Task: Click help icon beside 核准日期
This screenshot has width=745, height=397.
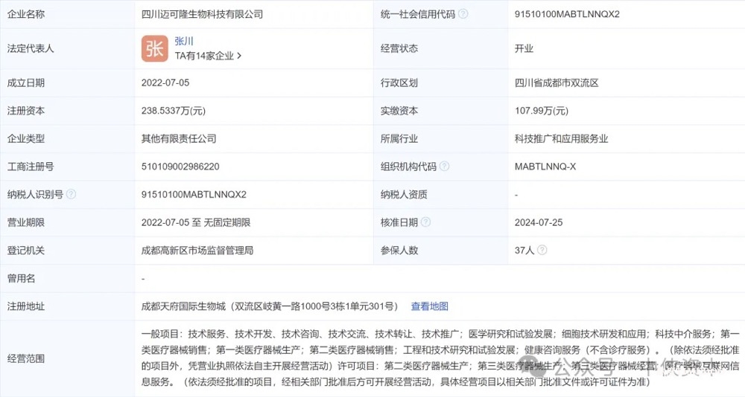Action: [425, 222]
